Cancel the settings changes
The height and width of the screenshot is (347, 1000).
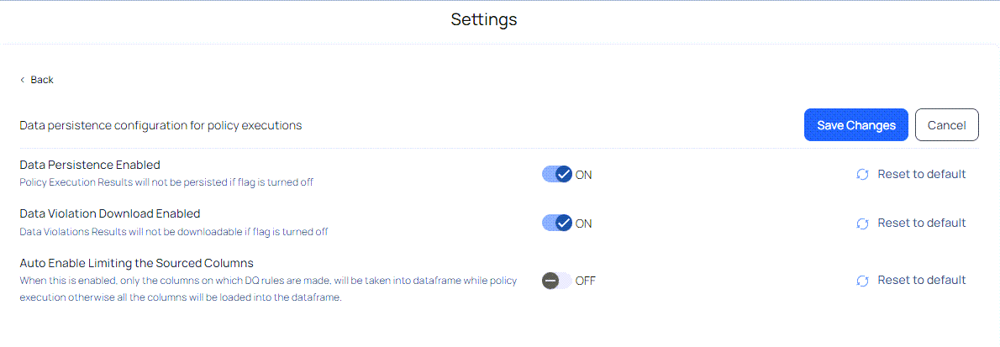coord(946,125)
